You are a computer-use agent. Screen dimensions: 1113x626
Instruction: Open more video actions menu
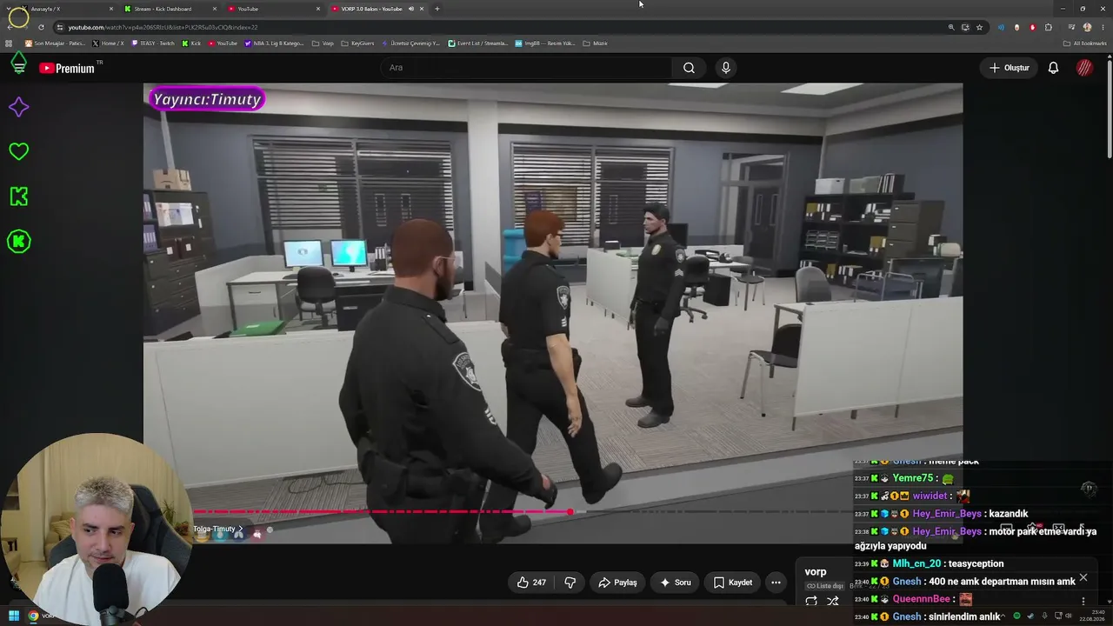[776, 583]
